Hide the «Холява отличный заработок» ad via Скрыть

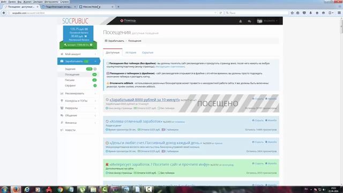coord(258,120)
